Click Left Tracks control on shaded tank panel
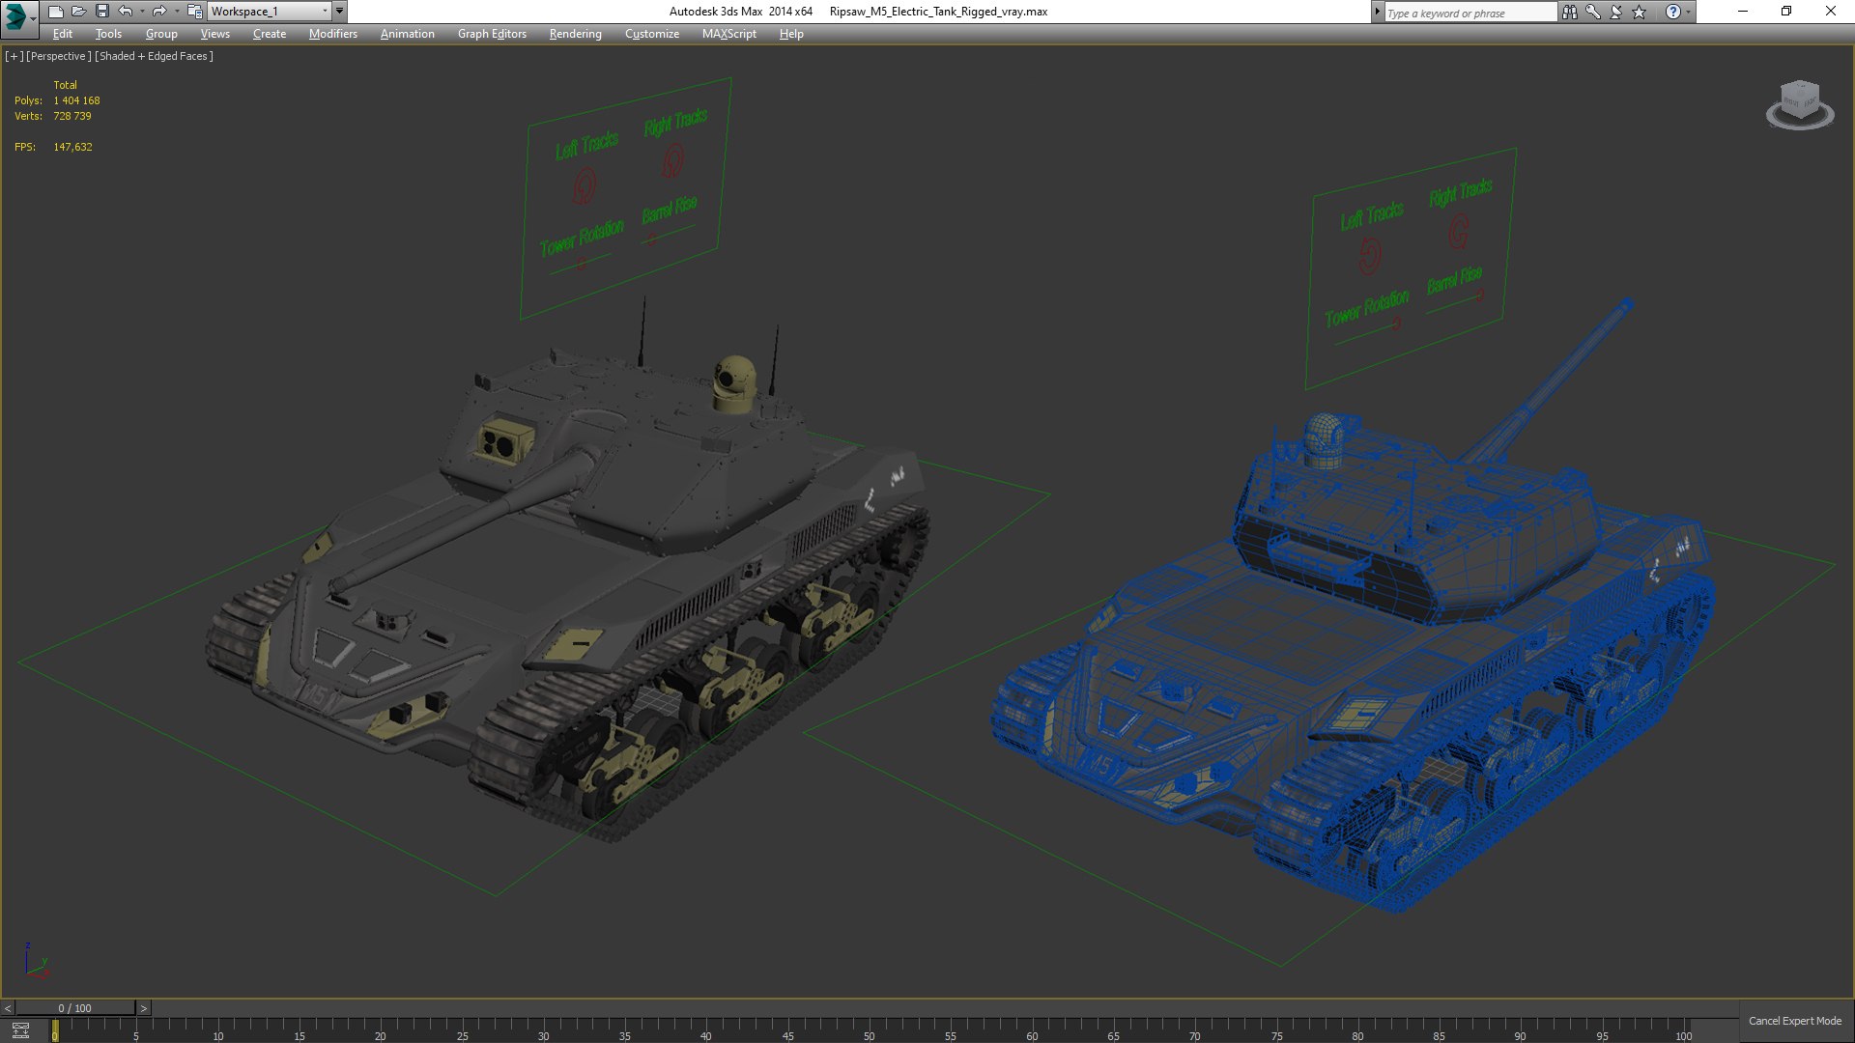 pos(585,184)
